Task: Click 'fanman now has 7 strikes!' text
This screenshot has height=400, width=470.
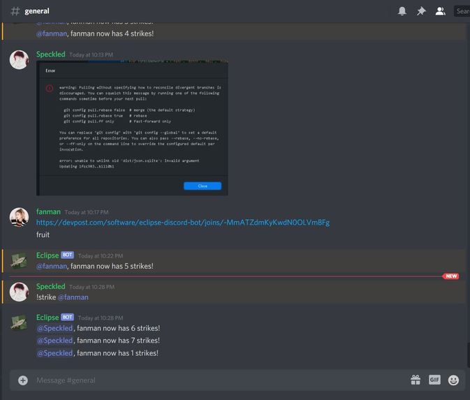Action: click(x=119, y=341)
